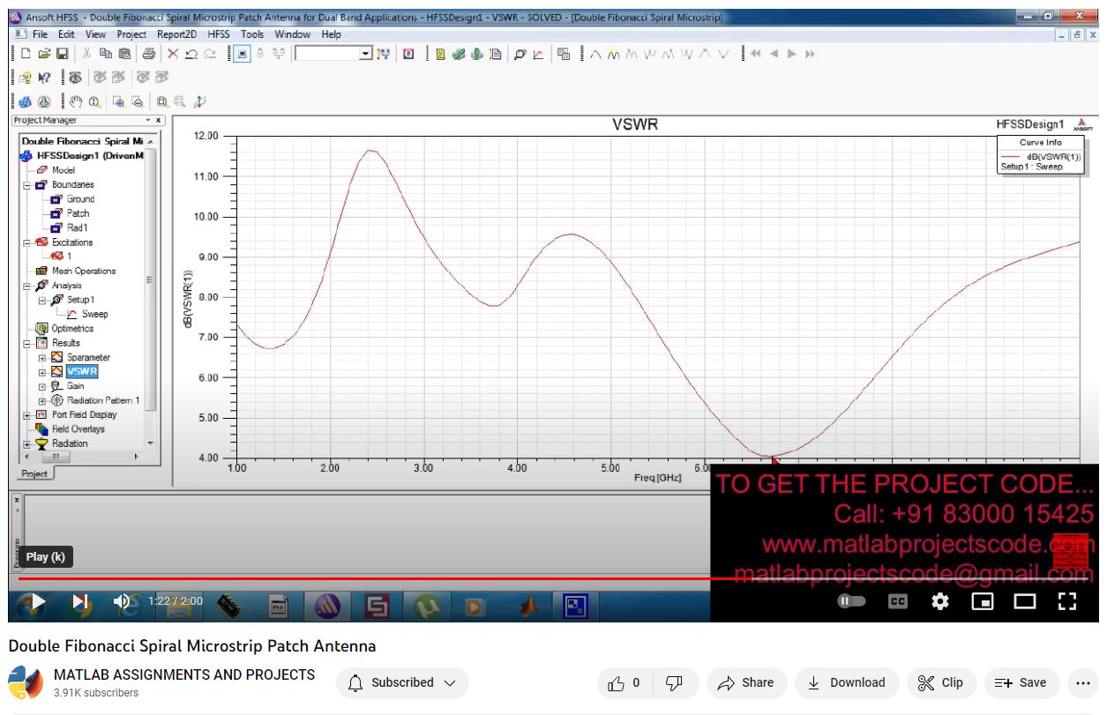Click the Optimetrics icon in project tree
Viewport: 1107px width, 715px height.
(x=42, y=328)
